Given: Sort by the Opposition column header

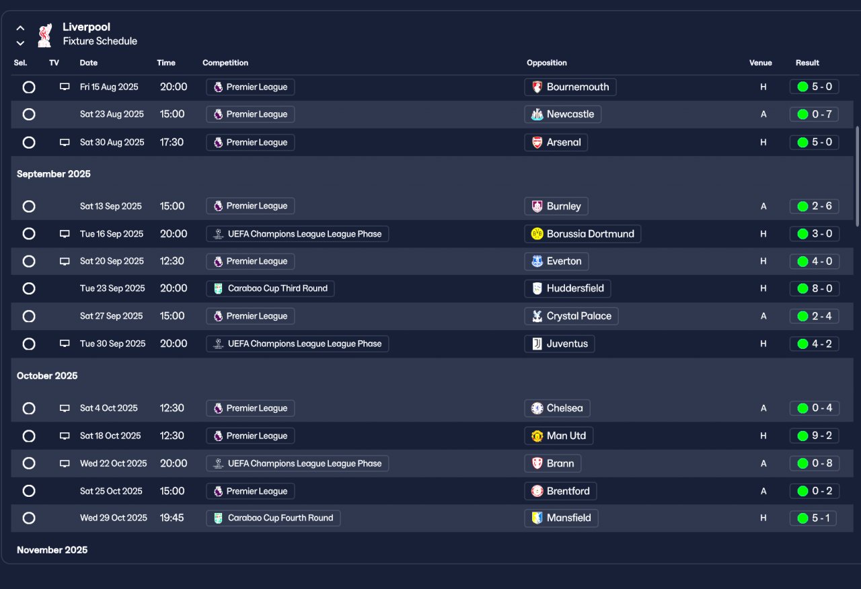Looking at the screenshot, I should tap(547, 63).
